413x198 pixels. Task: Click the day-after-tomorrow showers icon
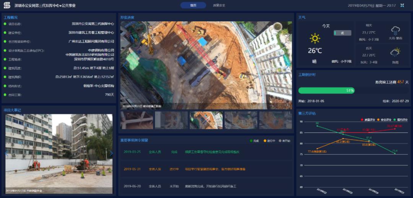(x=395, y=52)
